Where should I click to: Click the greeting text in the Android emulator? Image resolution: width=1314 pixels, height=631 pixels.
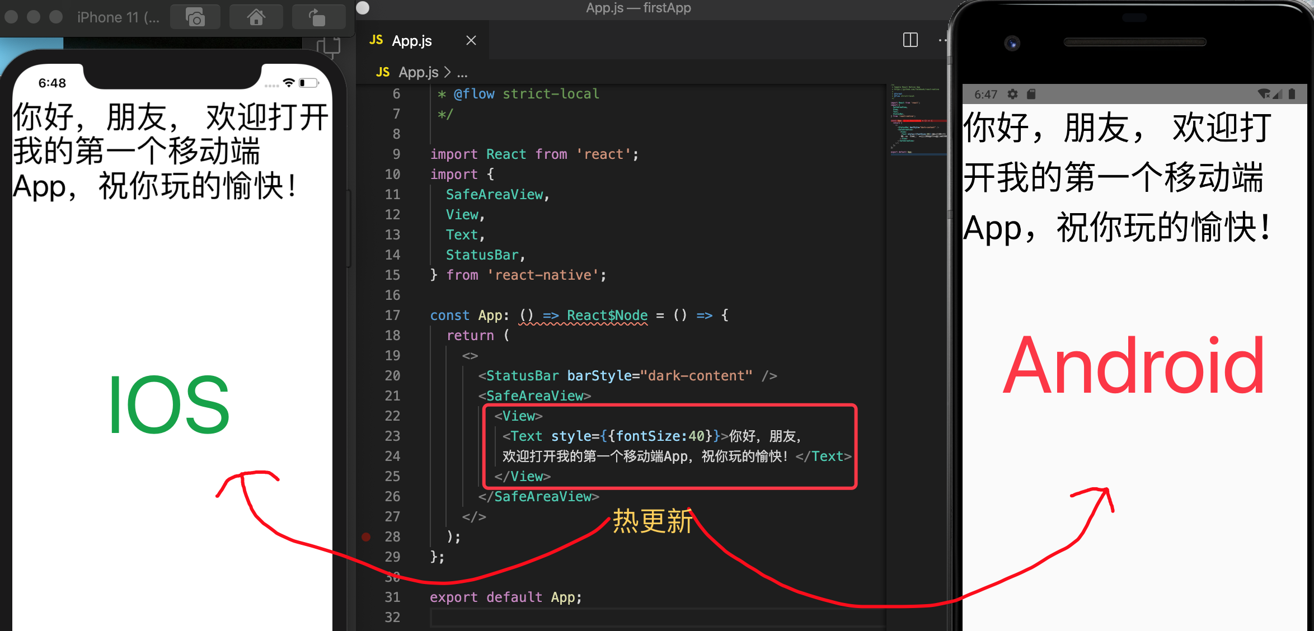[1118, 177]
